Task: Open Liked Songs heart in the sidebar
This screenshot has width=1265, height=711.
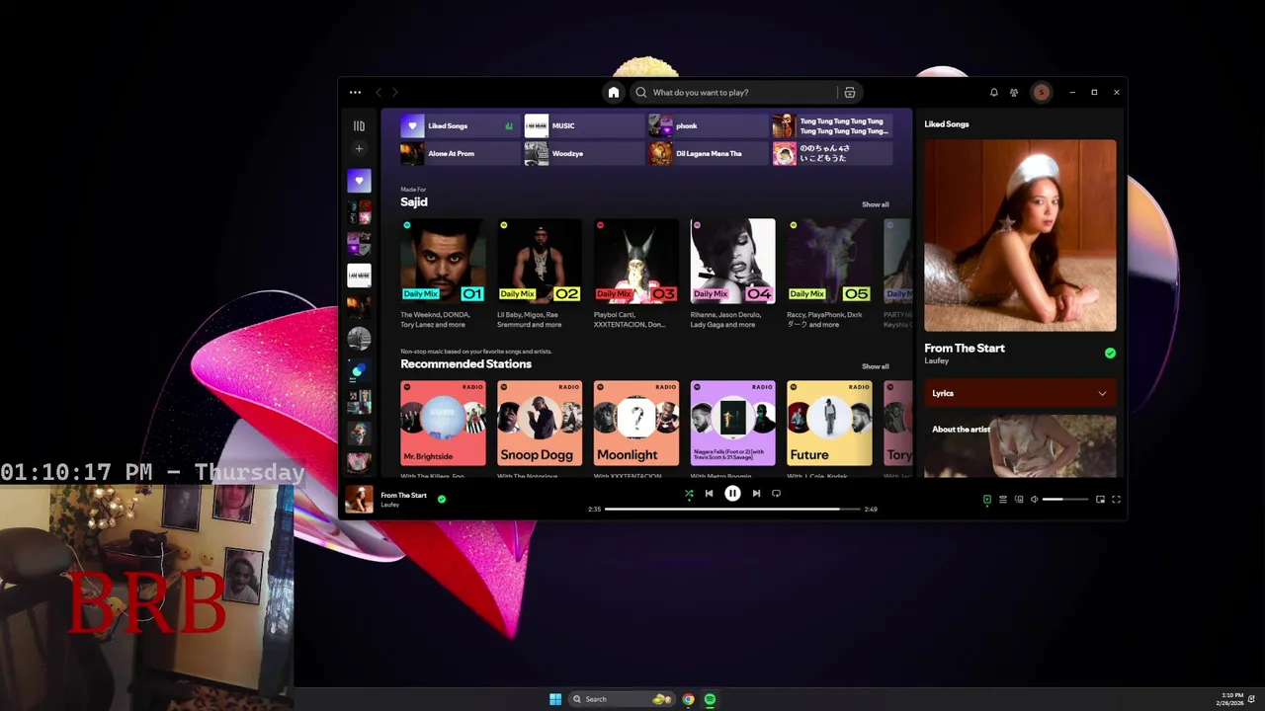Action: coord(359,181)
